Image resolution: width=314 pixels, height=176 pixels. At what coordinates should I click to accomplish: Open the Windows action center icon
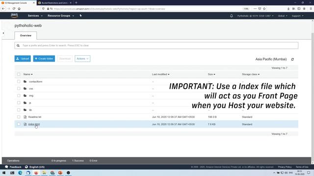(309, 173)
